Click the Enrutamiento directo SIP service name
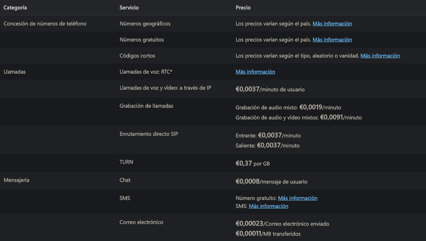The width and height of the screenshot is (426, 241). pos(149,134)
